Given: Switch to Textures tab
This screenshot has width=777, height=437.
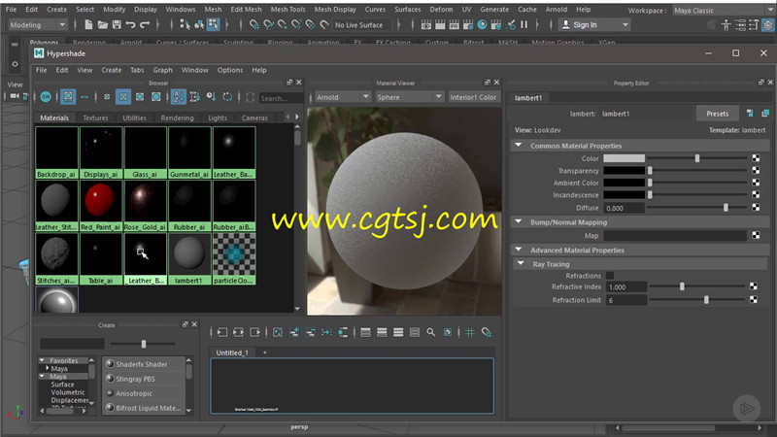Looking at the screenshot, I should pyautogui.click(x=95, y=118).
